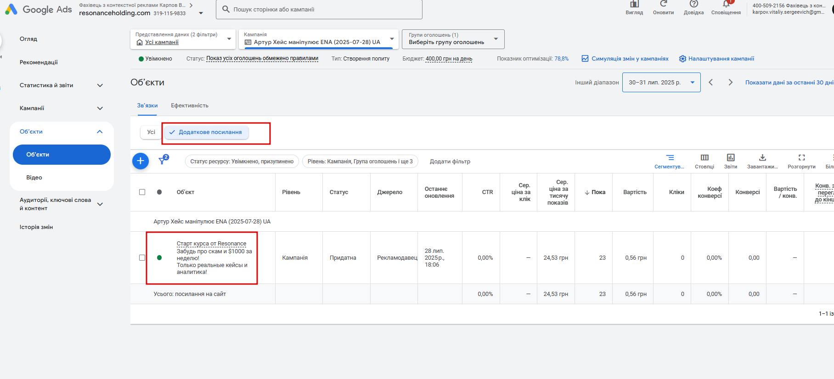The width and height of the screenshot is (834, 379).
Task: Sort by the Вартість column header
Action: 635,192
